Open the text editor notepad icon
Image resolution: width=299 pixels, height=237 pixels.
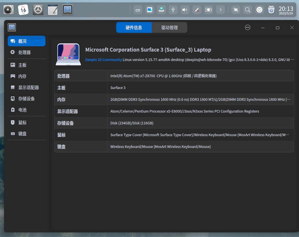tap(53, 10)
